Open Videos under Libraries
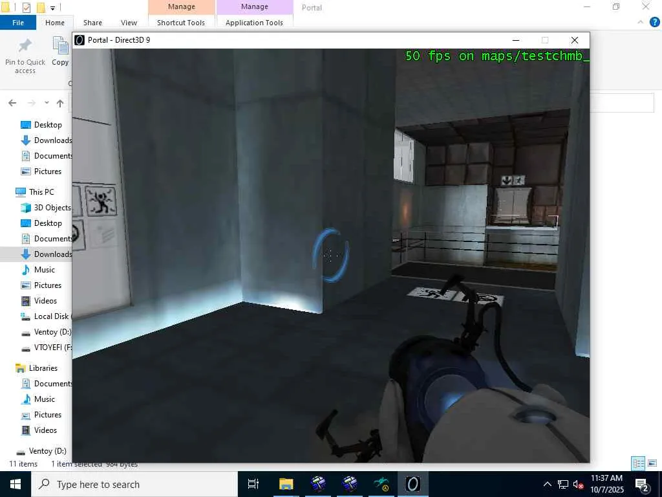 pos(39,430)
